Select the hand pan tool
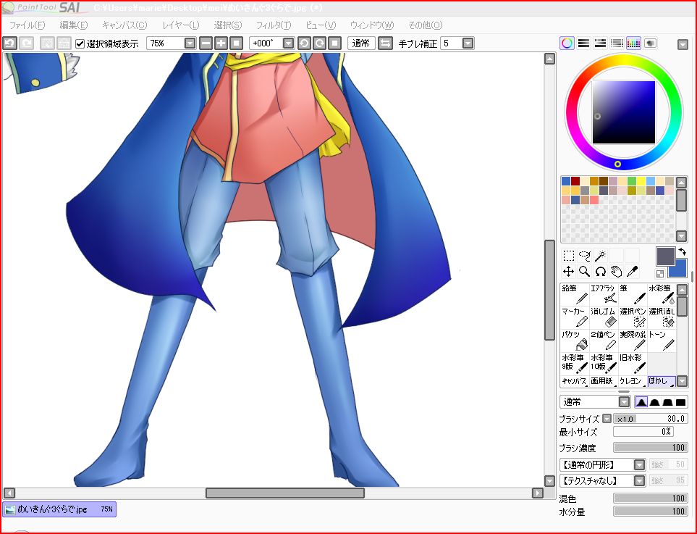This screenshot has height=534, width=697. tap(616, 271)
